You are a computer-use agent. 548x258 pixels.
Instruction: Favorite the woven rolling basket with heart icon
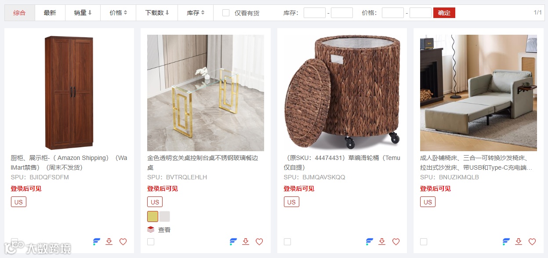click(396, 241)
